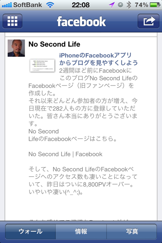
Task: Tap the share arrow button
Action: point(148,21)
